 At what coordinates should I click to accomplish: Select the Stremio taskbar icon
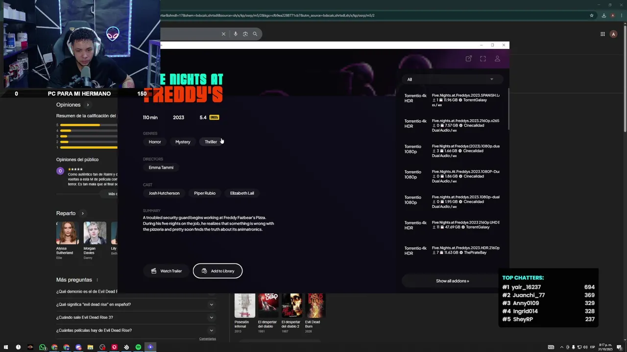150,347
